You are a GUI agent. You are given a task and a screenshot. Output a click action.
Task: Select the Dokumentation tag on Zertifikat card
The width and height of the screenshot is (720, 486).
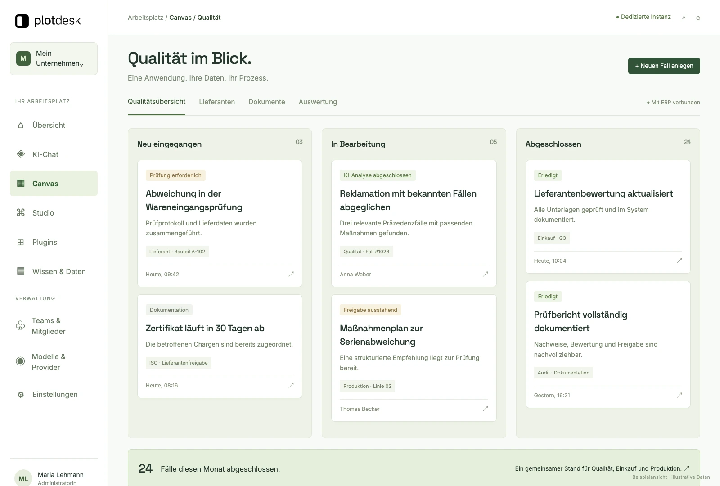pyautogui.click(x=169, y=310)
